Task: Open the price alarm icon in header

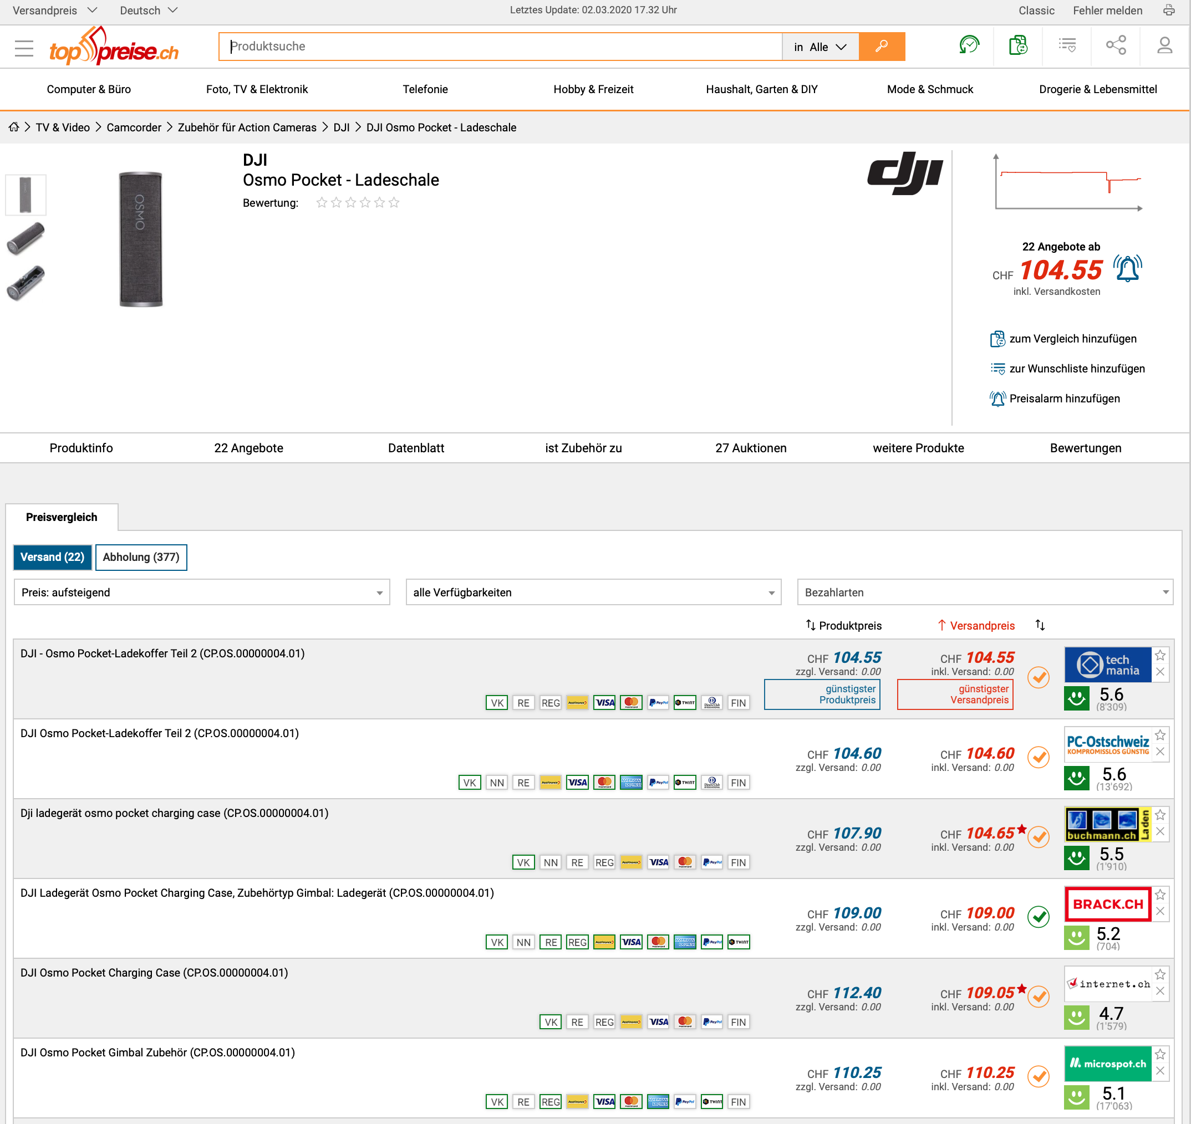Action: 969,45
